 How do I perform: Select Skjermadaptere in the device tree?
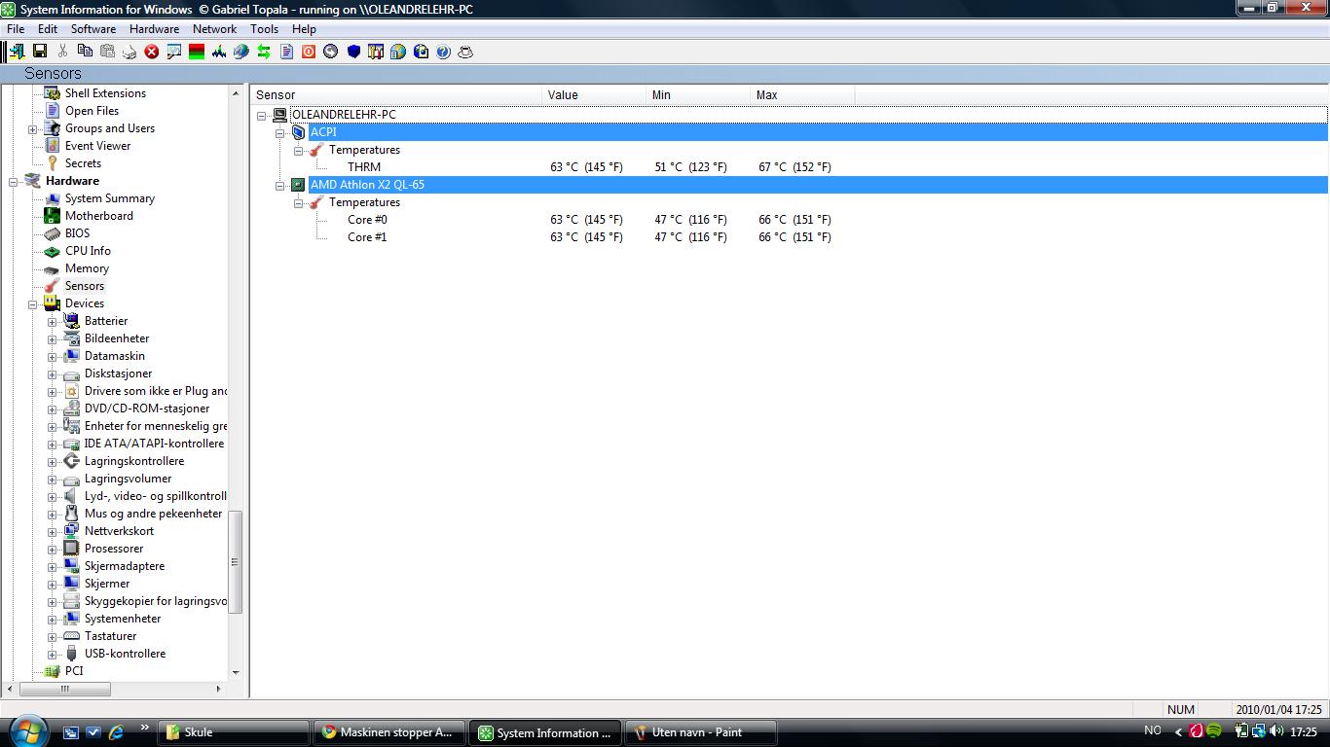[125, 566]
